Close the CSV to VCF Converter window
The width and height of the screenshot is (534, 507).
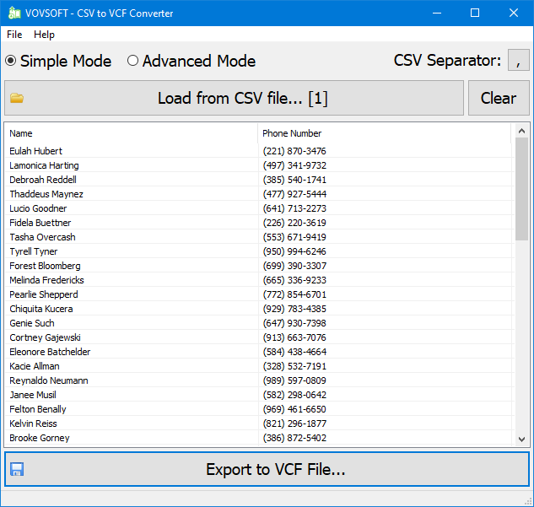[514, 13]
